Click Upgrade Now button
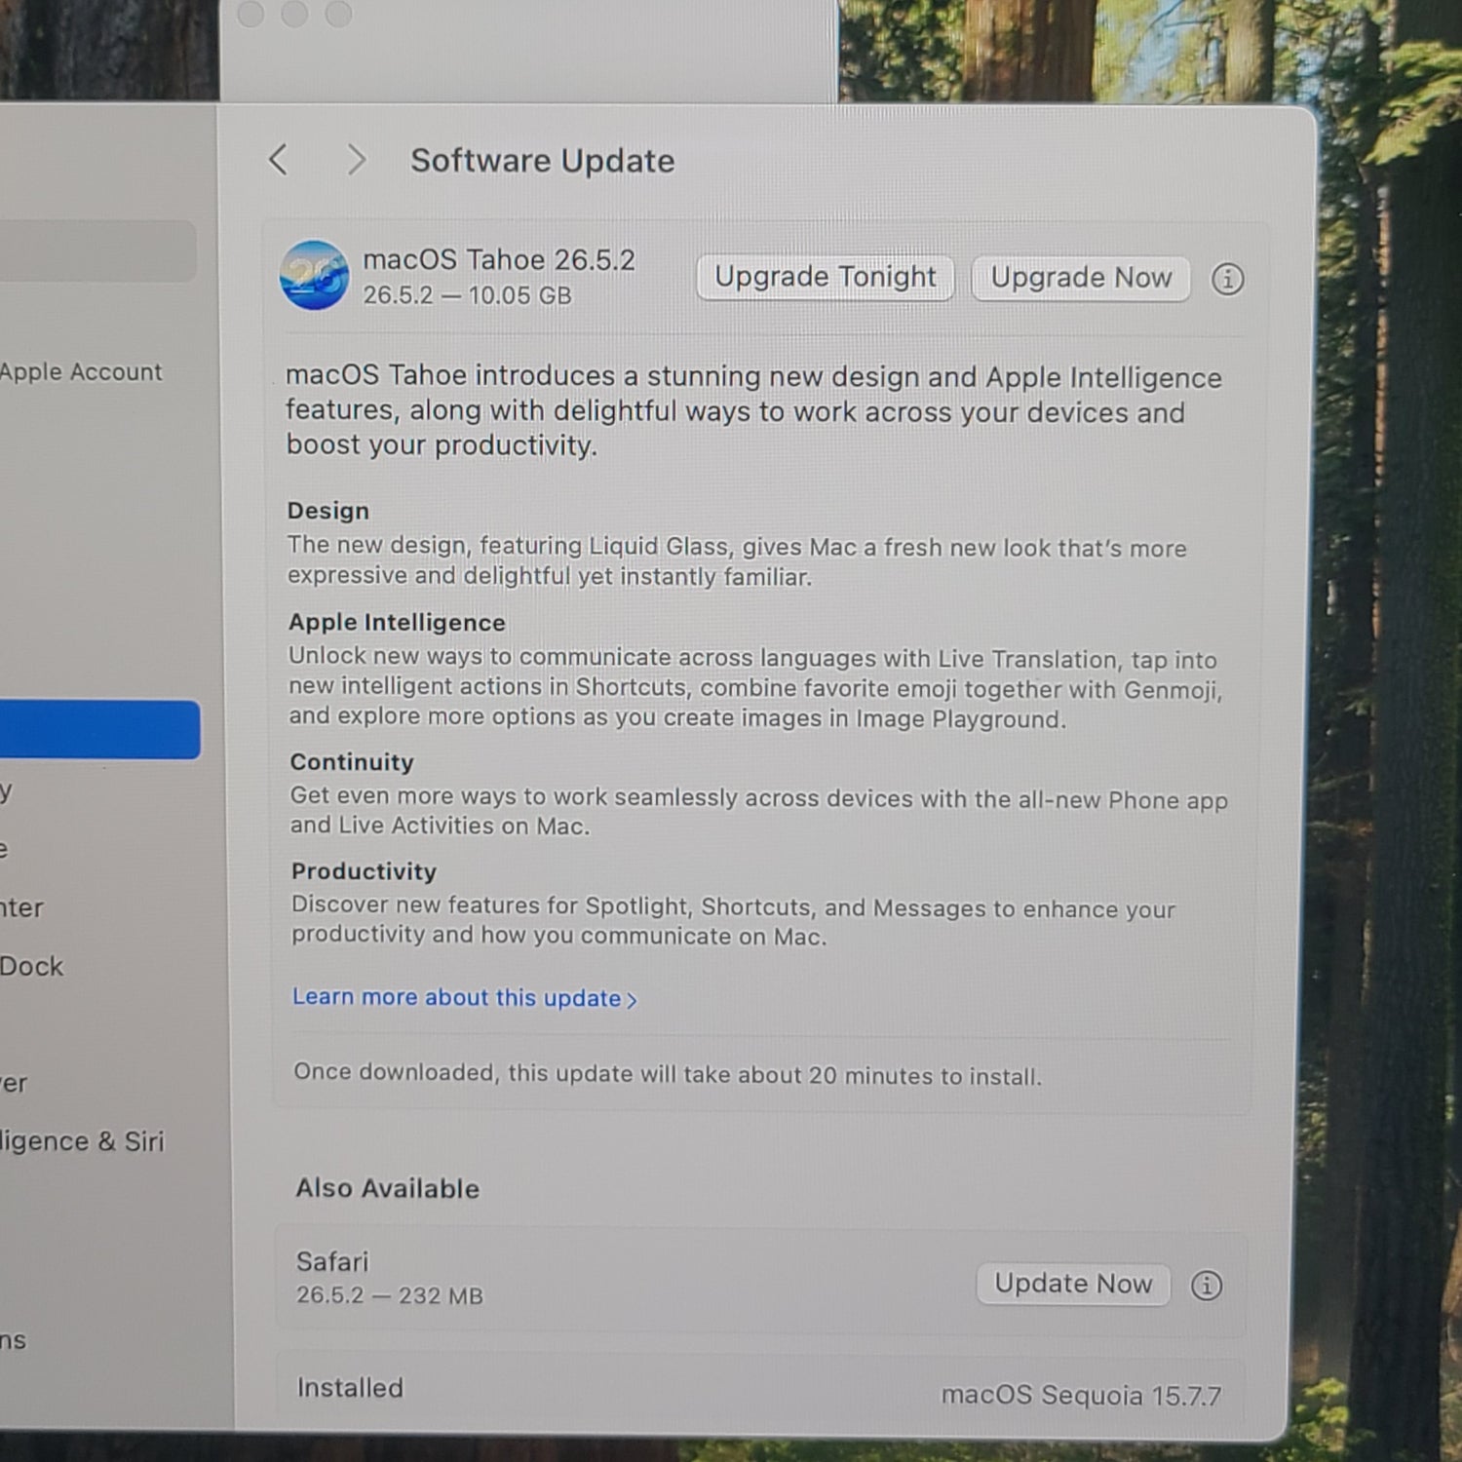 (1081, 279)
